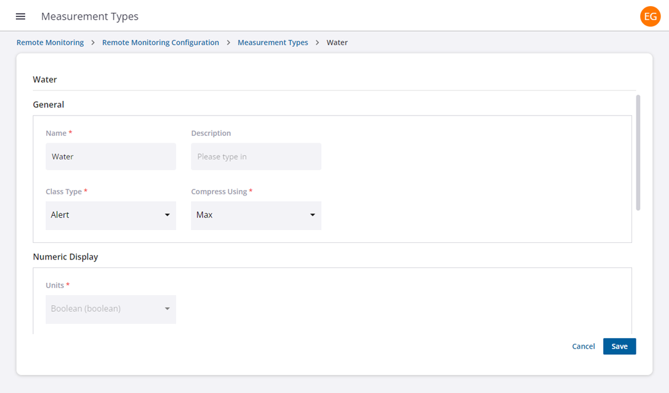Click the Measurement Types page title
Viewport: 669px width, 393px height.
coord(90,17)
